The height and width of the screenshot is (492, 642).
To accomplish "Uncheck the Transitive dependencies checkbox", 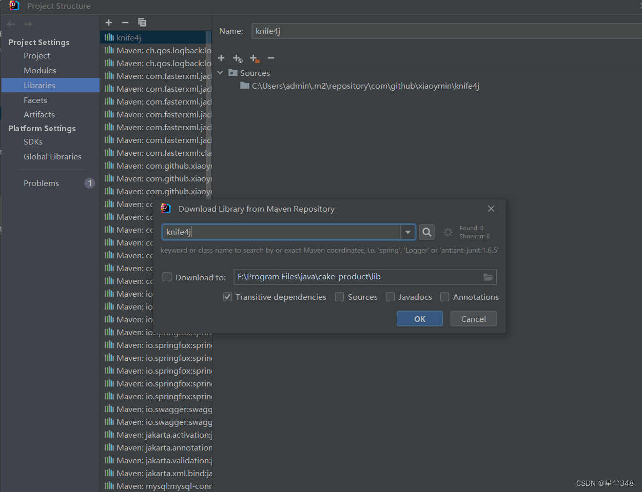I will click(227, 297).
